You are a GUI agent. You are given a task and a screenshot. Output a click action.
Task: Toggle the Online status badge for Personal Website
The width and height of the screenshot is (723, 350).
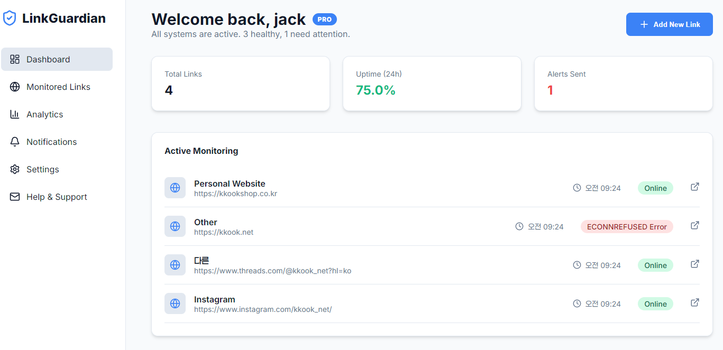point(655,188)
